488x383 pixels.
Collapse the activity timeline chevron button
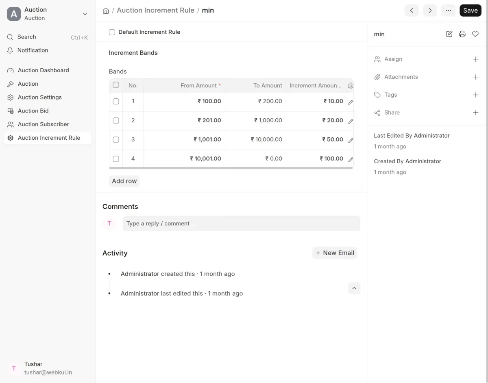pyautogui.click(x=354, y=288)
